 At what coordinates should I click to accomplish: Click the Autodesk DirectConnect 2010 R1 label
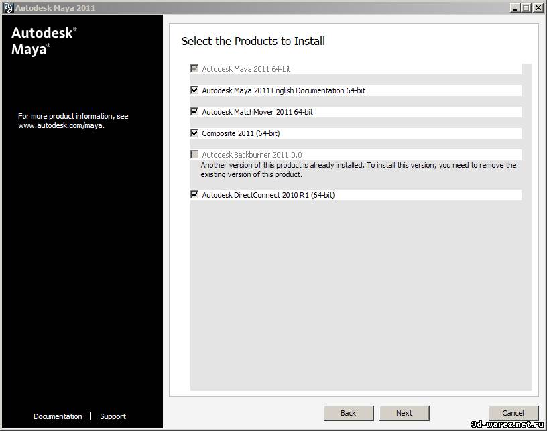click(x=268, y=195)
